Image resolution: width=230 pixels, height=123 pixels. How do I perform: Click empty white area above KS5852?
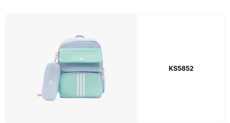tap(181, 40)
